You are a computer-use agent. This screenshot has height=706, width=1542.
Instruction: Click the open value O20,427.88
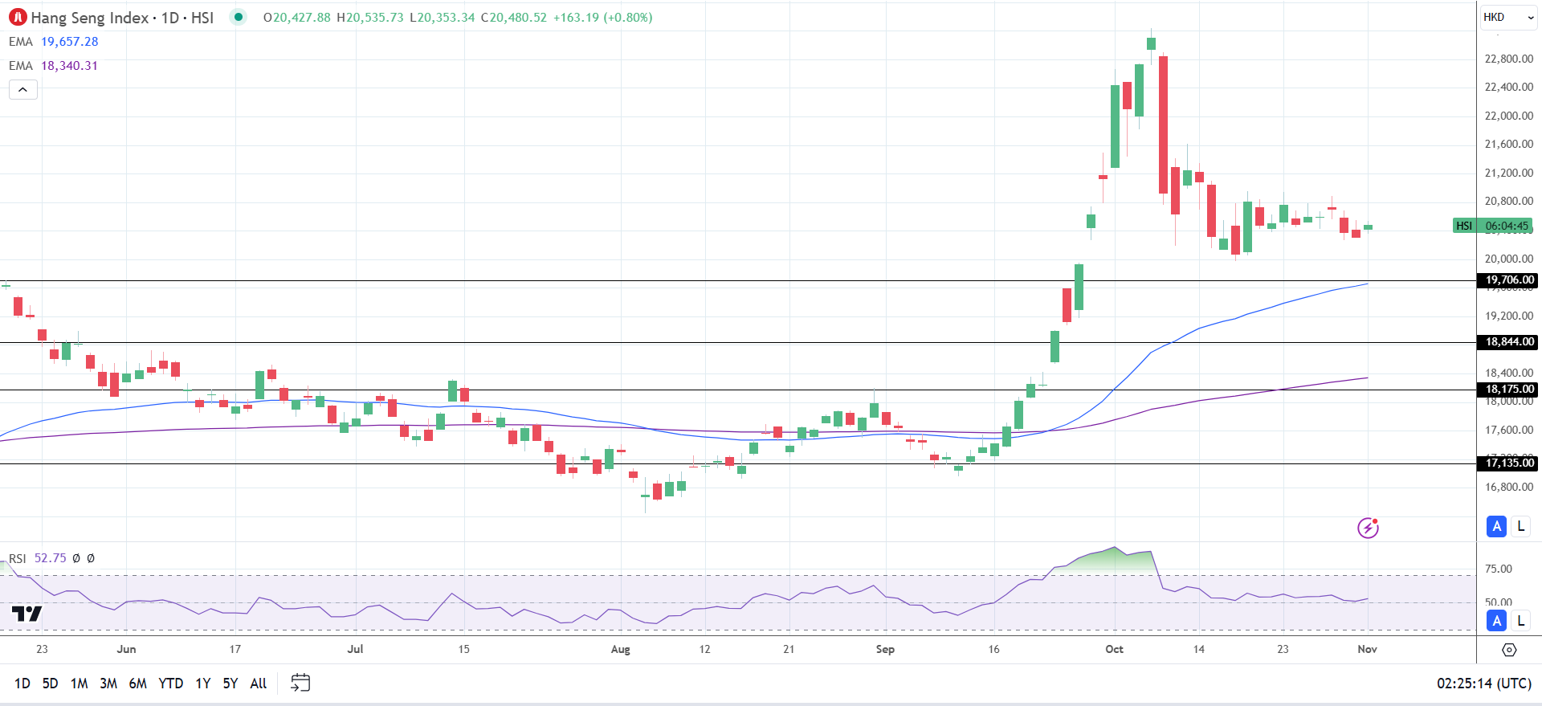click(297, 18)
